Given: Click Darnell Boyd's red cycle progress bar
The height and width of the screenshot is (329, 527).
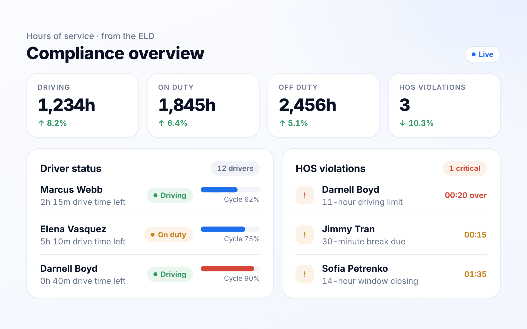Looking at the screenshot, I should (230, 269).
